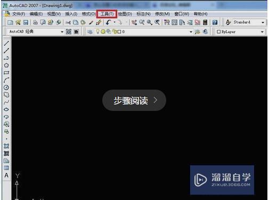Click the Redo arrow icon
This screenshot has height=200, width=269.
tap(120, 22)
